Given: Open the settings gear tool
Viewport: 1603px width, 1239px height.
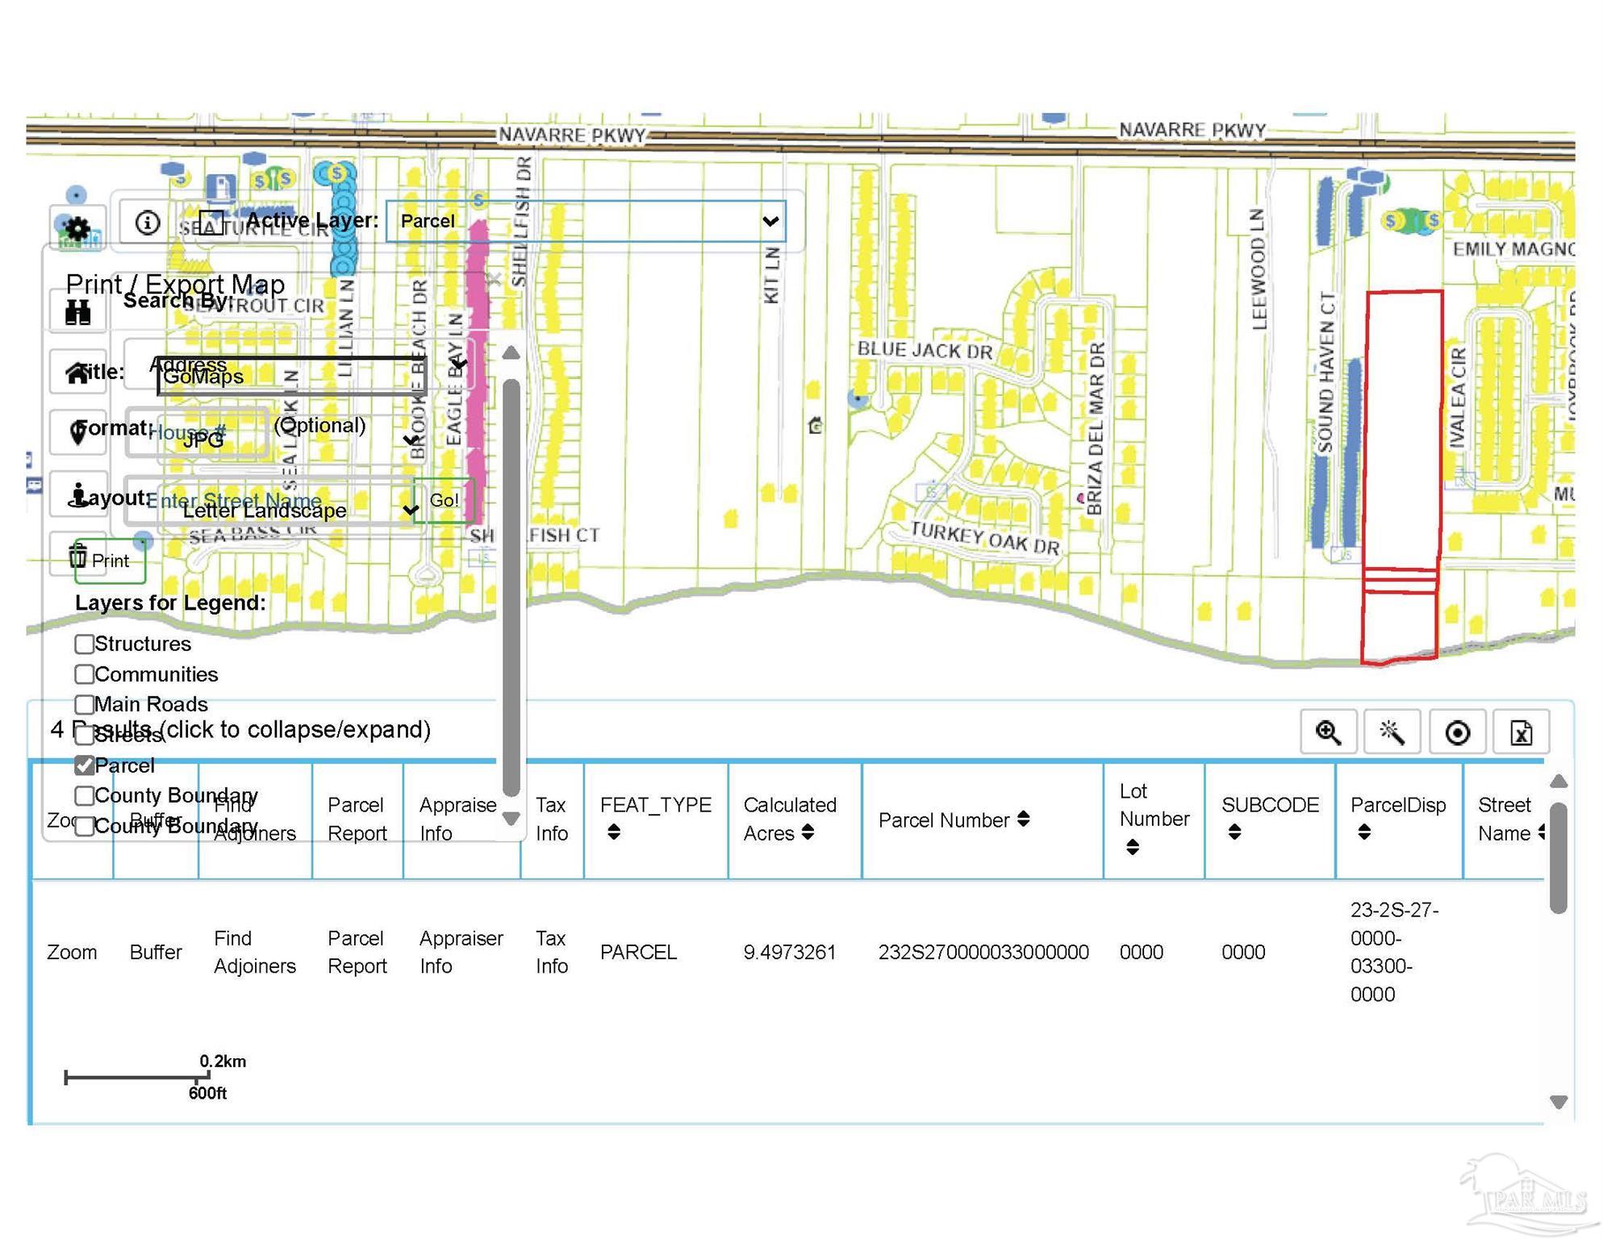Looking at the screenshot, I should click(77, 229).
